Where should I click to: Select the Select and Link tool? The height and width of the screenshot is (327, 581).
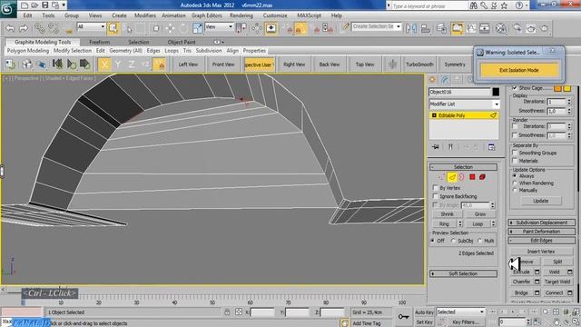pyautogui.click(x=40, y=28)
